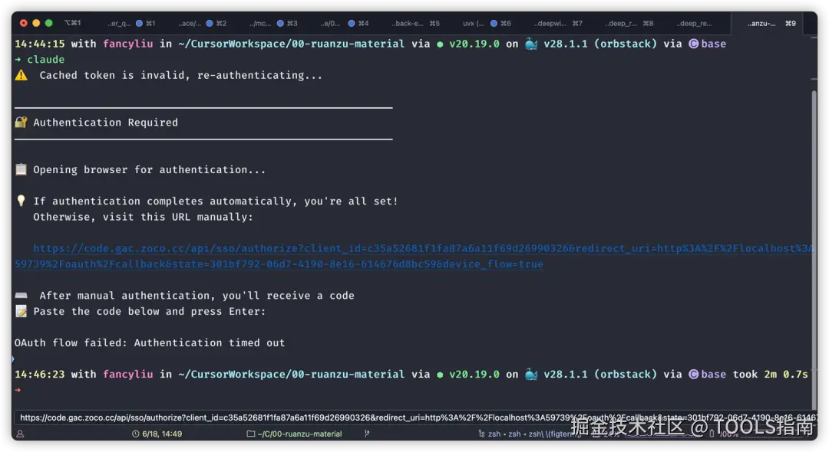Click the warning icon beside Cached token
The image size is (829, 452).
coord(21,75)
